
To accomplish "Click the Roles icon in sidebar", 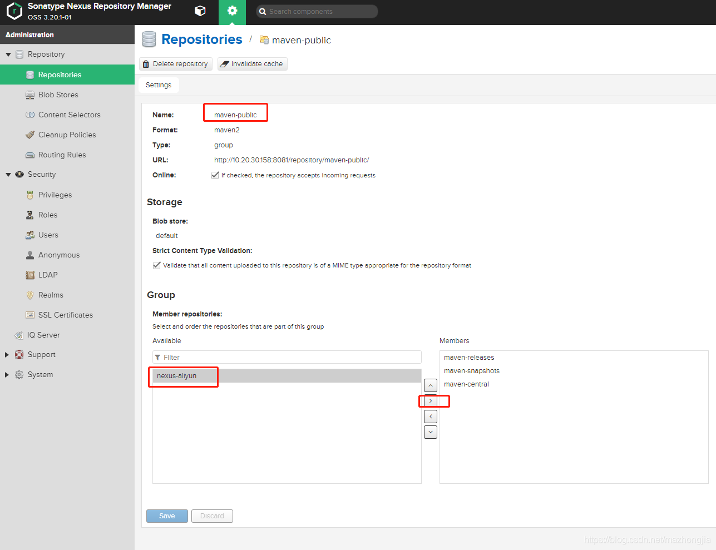I will (30, 215).
